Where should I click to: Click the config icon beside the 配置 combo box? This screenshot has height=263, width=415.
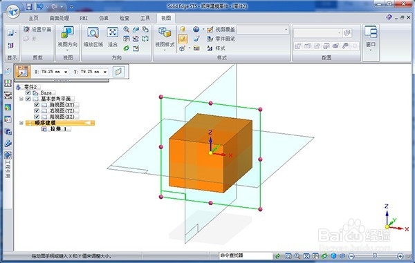(347, 32)
